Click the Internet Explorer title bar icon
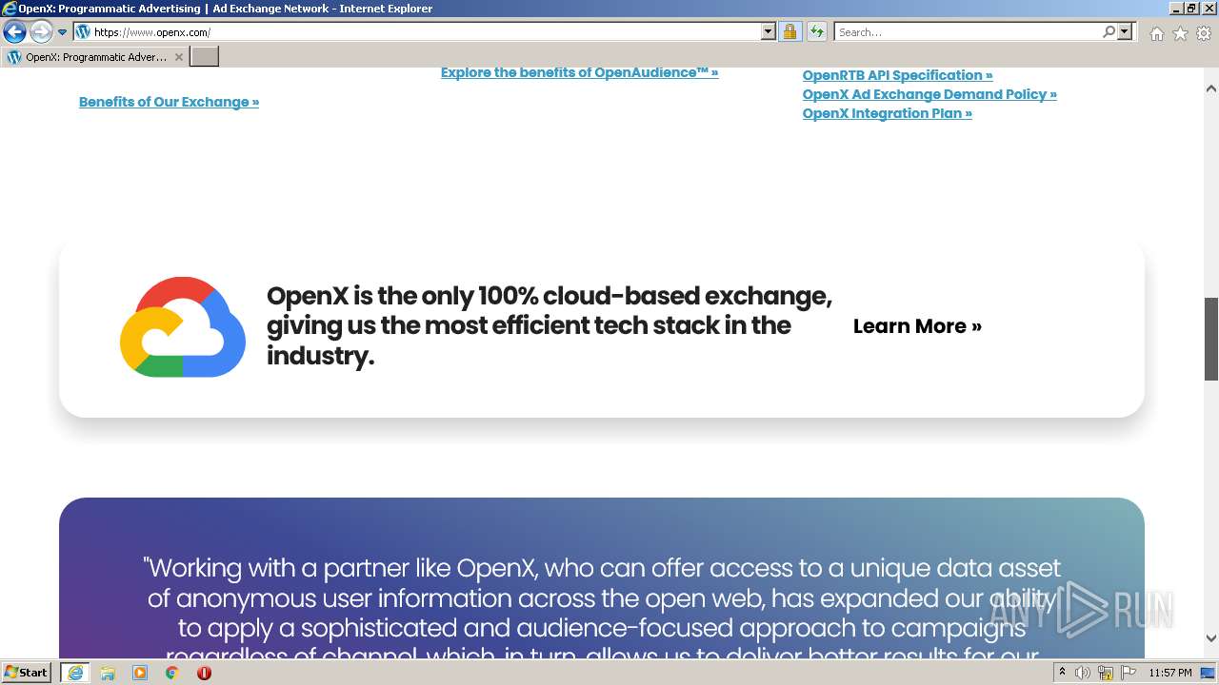This screenshot has height=685, width=1219. pyautogui.click(x=10, y=9)
